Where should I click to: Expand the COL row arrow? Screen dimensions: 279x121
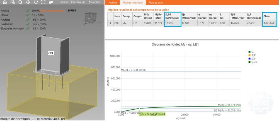[110, 24]
